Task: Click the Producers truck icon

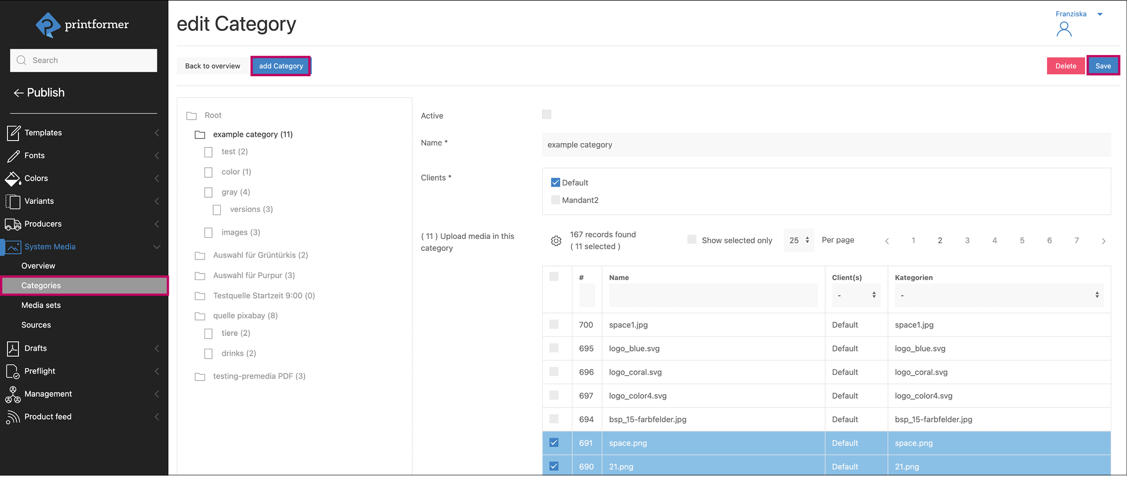Action: pos(13,224)
